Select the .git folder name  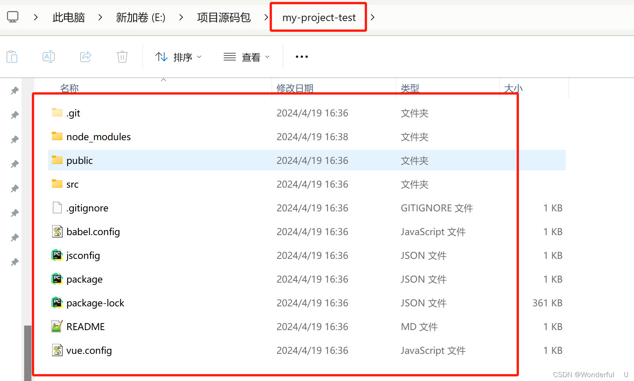point(73,113)
